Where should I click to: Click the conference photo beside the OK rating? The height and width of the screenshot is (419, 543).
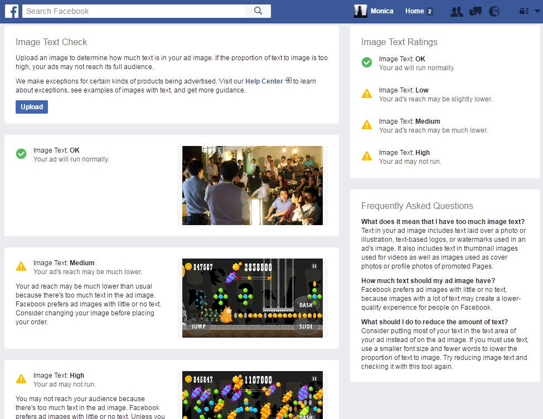pyautogui.click(x=252, y=186)
